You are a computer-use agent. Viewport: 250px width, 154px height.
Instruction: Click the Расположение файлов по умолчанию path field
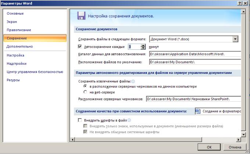click(195, 62)
